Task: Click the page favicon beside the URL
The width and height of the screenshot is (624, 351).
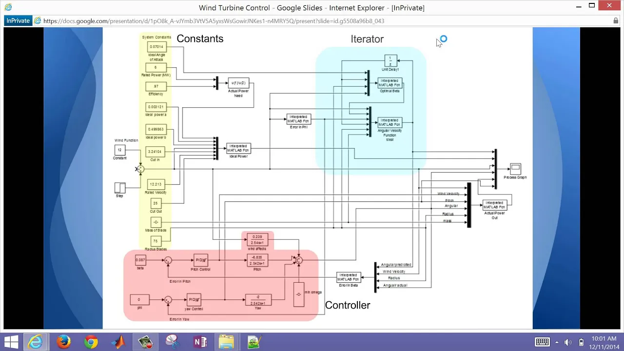Action: point(38,21)
